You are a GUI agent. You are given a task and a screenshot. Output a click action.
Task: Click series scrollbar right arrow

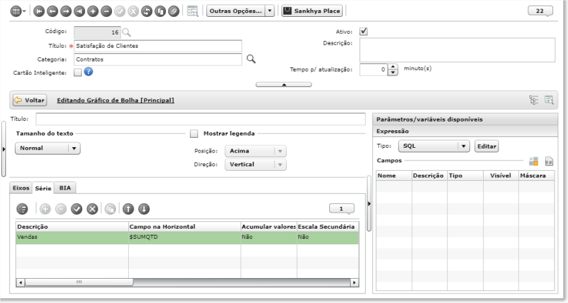[355, 282]
